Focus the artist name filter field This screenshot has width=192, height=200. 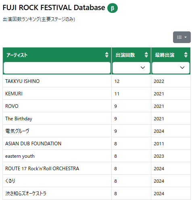pyautogui.click(x=57, y=68)
